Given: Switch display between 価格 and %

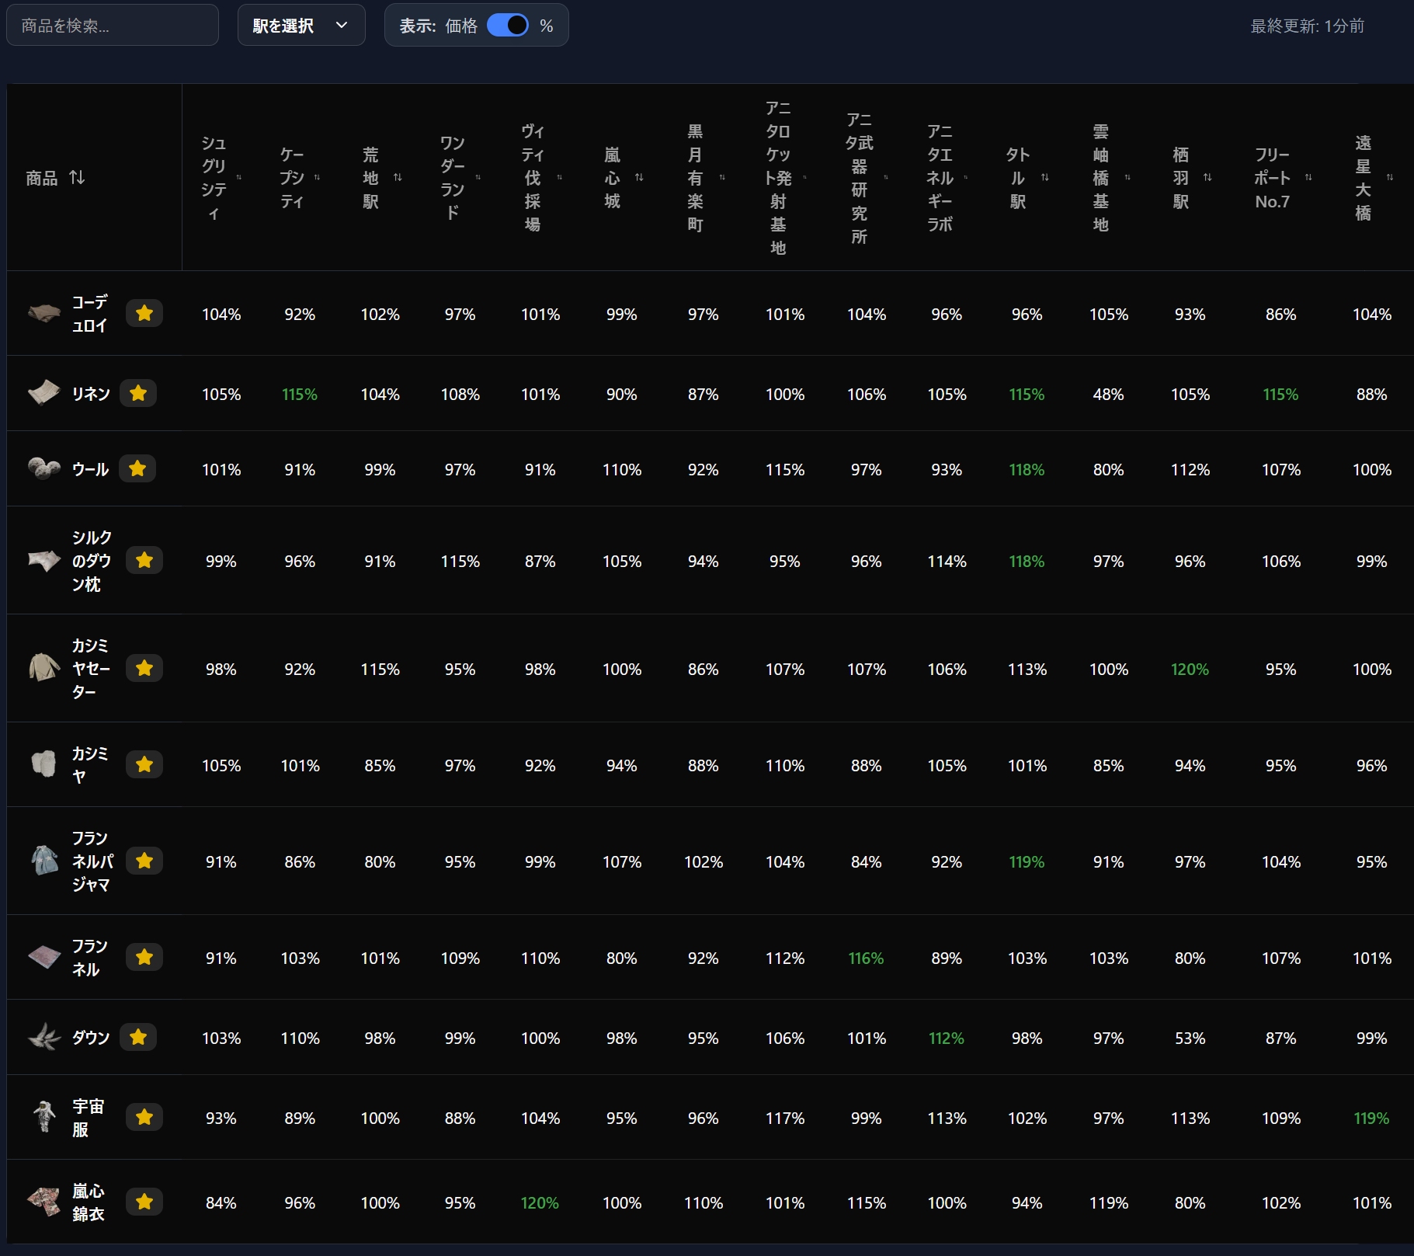Looking at the screenshot, I should 508,26.
